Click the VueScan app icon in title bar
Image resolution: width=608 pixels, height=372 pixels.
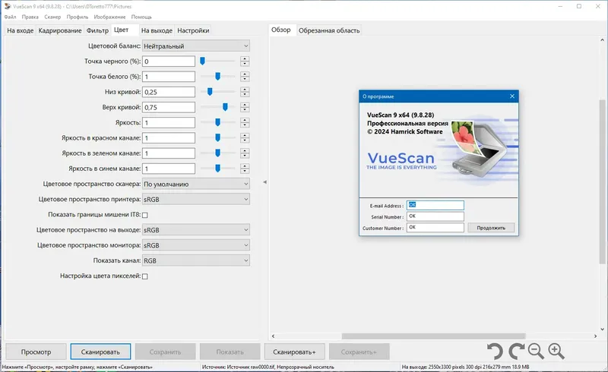tap(8, 6)
